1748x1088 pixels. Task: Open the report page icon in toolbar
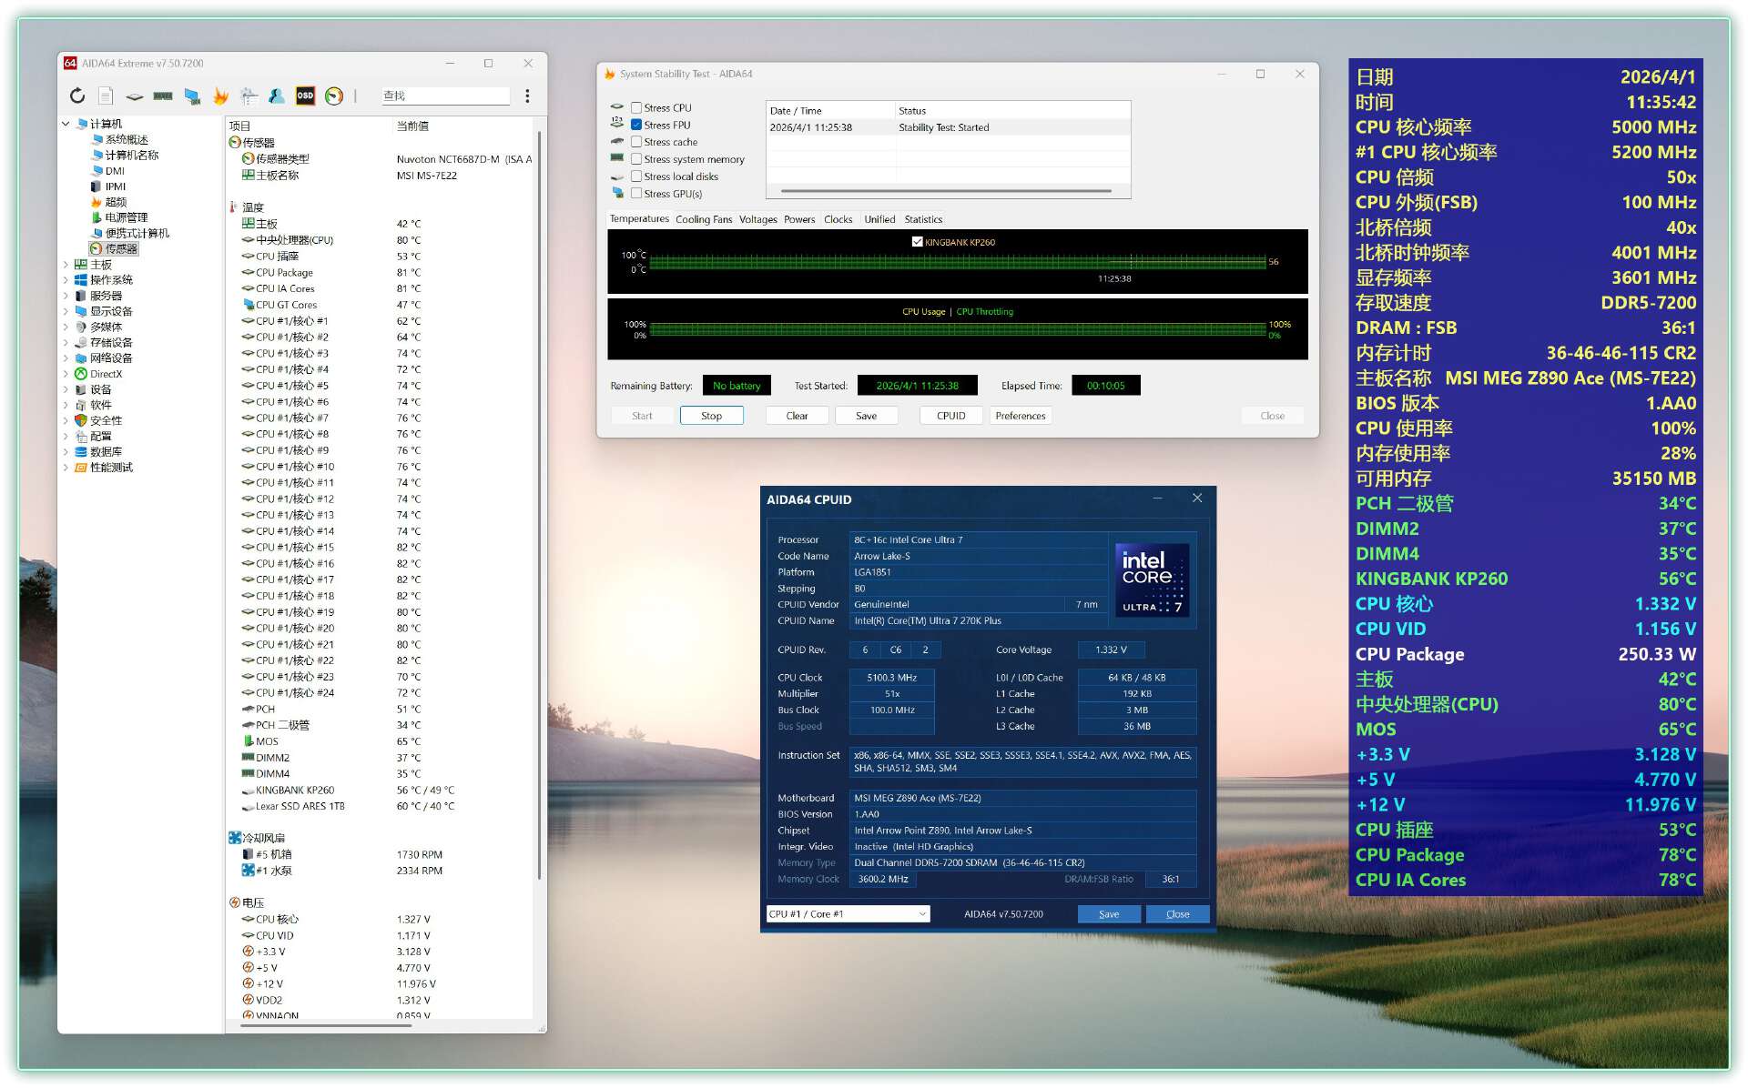click(106, 96)
